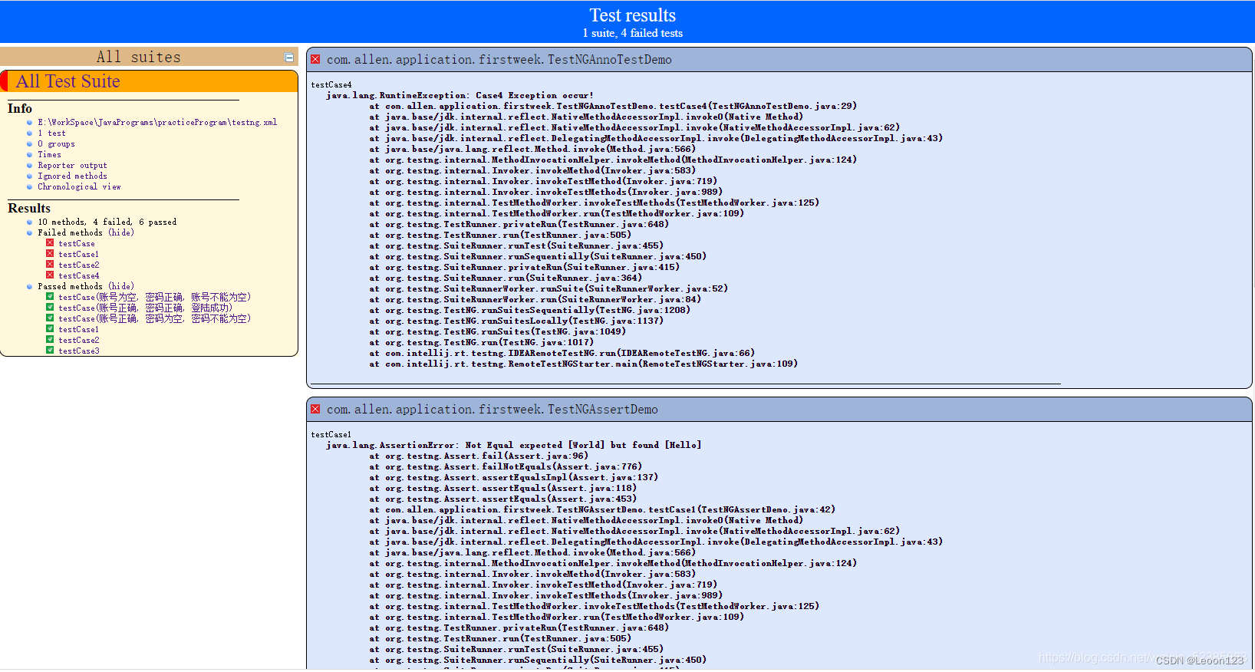1255x672 pixels.
Task: Click 'testCase4' label above the RuntimeException
Action: click(x=331, y=84)
